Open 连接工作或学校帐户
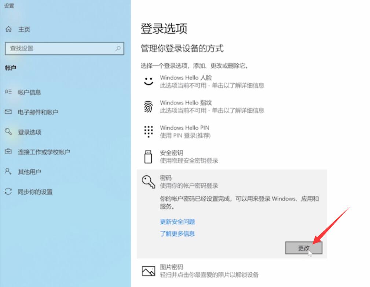 (44, 152)
